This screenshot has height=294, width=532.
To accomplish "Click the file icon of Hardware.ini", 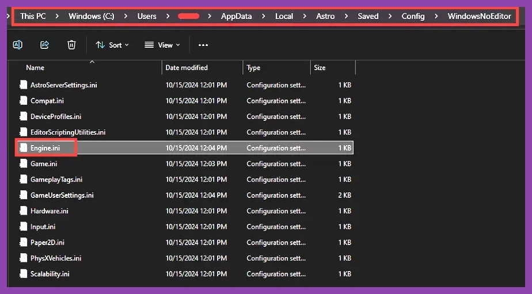I will click(24, 211).
